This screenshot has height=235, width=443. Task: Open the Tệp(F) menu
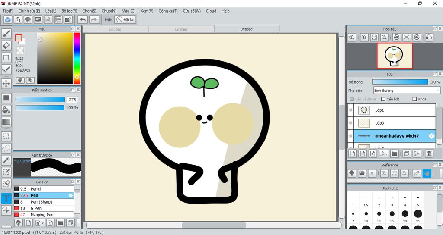coord(8,11)
